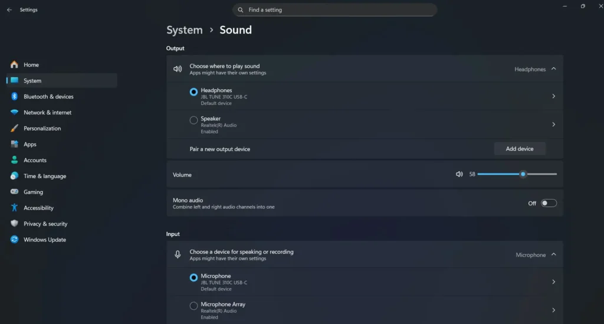Open the Personalization page

pos(61,128)
